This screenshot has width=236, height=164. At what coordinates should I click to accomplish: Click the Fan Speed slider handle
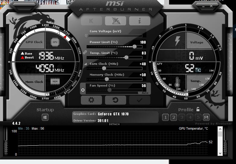point(110,90)
